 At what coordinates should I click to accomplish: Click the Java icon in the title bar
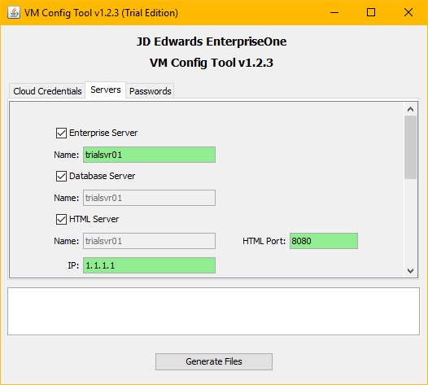14,12
